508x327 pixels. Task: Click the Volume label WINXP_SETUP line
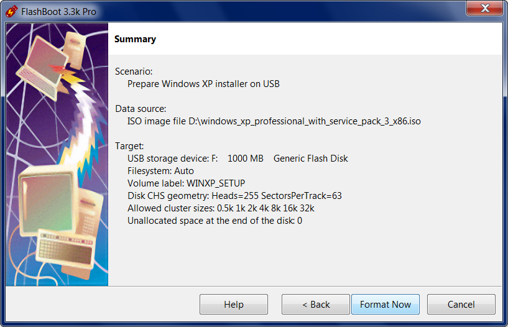(187, 183)
